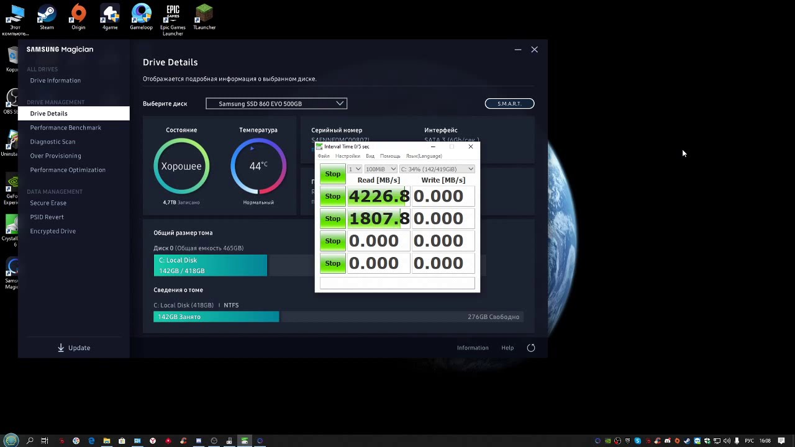
Task: Click the Update download arrow icon
Action: coord(61,348)
